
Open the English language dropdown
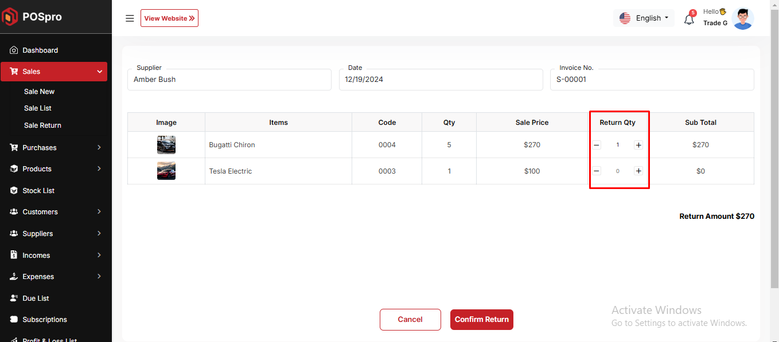point(644,18)
